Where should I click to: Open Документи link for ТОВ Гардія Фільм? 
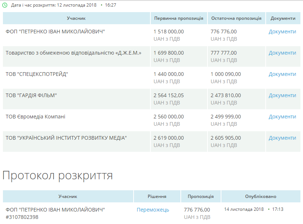pyautogui.click(x=282, y=95)
